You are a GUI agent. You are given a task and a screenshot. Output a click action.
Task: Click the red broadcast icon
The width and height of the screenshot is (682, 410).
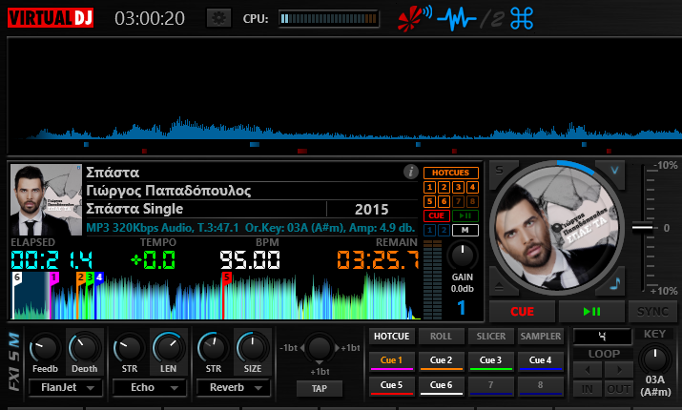(414, 19)
